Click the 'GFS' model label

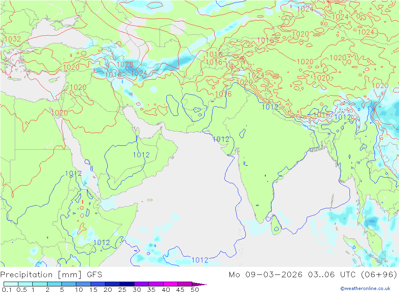point(95,275)
